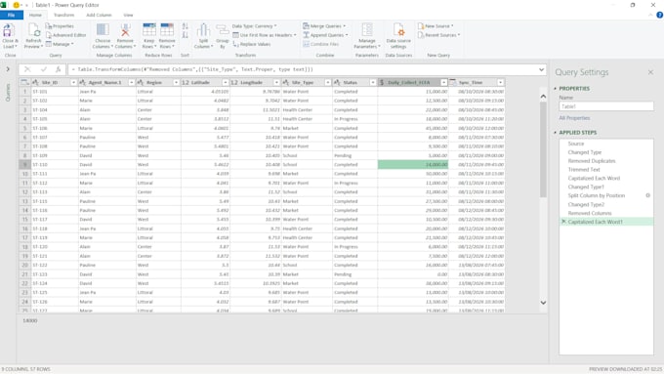Open the Add Column tab
The image size is (664, 374).
pos(99,15)
